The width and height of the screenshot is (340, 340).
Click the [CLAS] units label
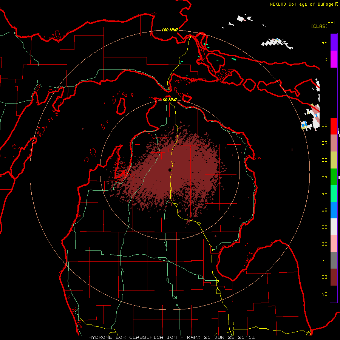pos(319,26)
